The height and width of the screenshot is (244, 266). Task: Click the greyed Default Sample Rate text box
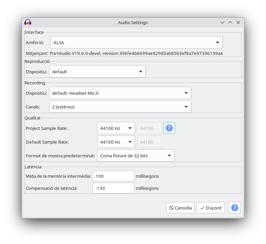click(x=149, y=142)
